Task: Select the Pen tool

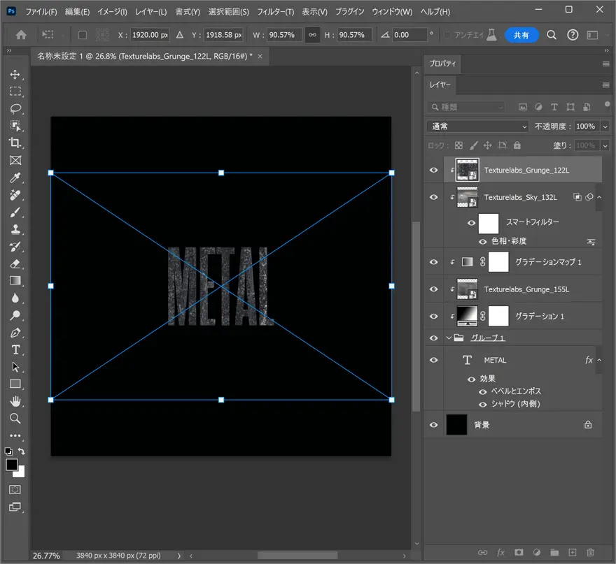Action: click(x=15, y=333)
